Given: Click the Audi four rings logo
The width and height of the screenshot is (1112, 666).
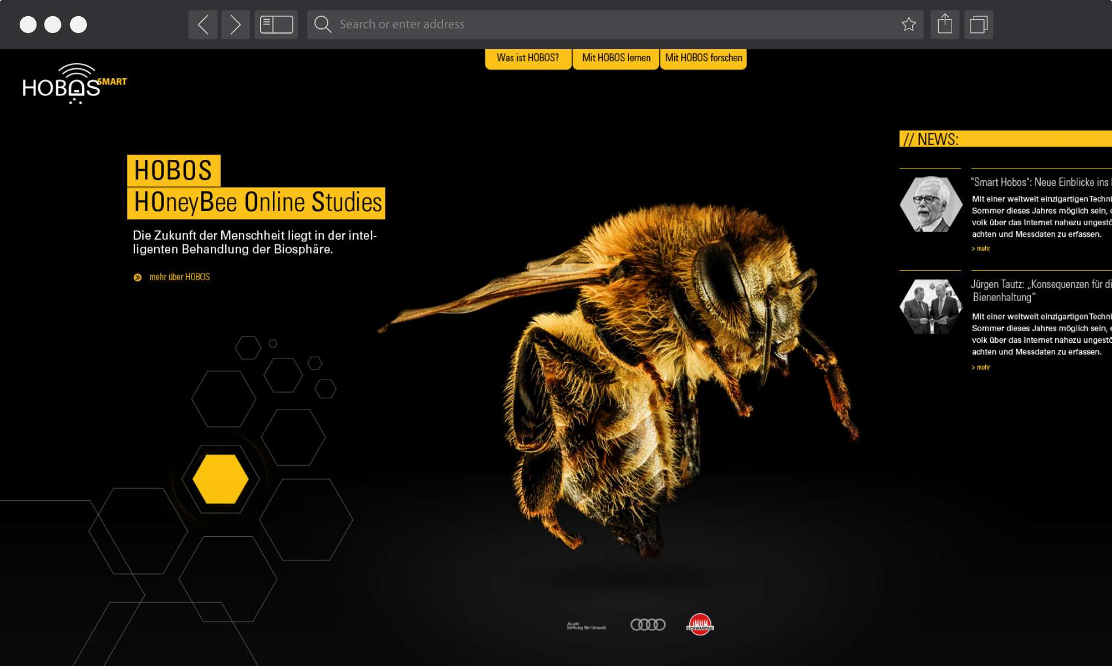Looking at the screenshot, I should [648, 624].
